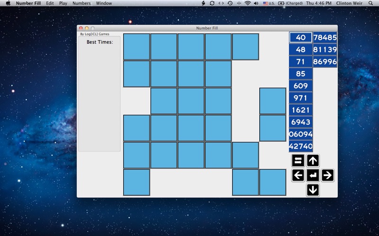Click the swap direction arrows icon
The height and width of the screenshot is (236, 379).
[x=298, y=160]
